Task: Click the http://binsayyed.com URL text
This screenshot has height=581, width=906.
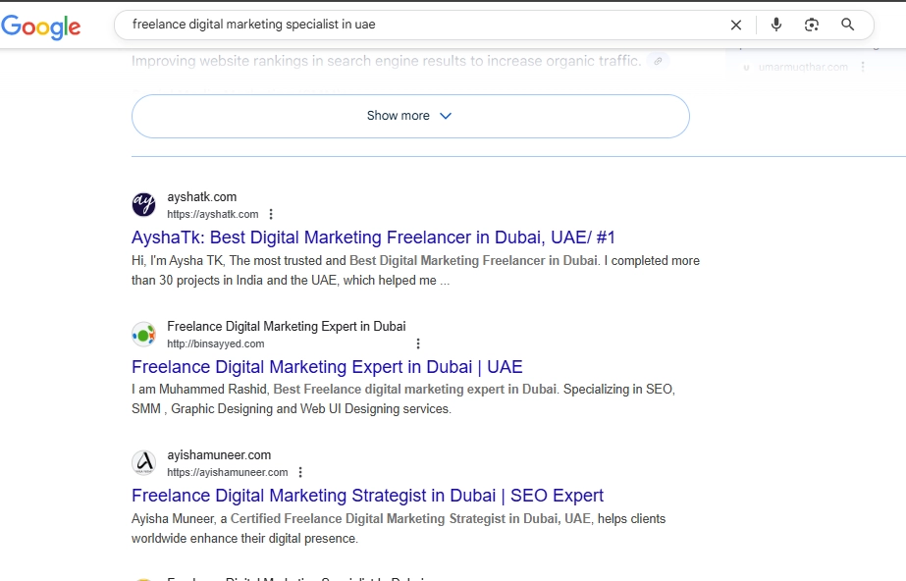Action: click(216, 343)
